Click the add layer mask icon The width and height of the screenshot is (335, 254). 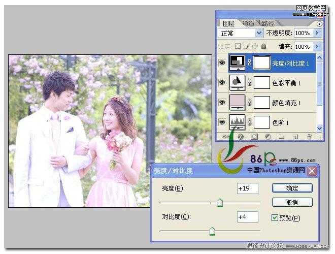click(x=254, y=137)
